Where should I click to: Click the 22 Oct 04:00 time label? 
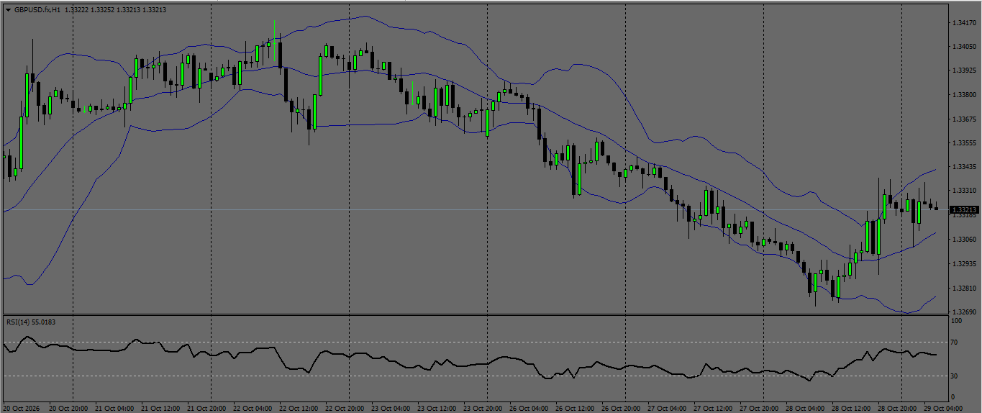click(x=253, y=408)
